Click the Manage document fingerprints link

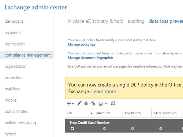90,58
